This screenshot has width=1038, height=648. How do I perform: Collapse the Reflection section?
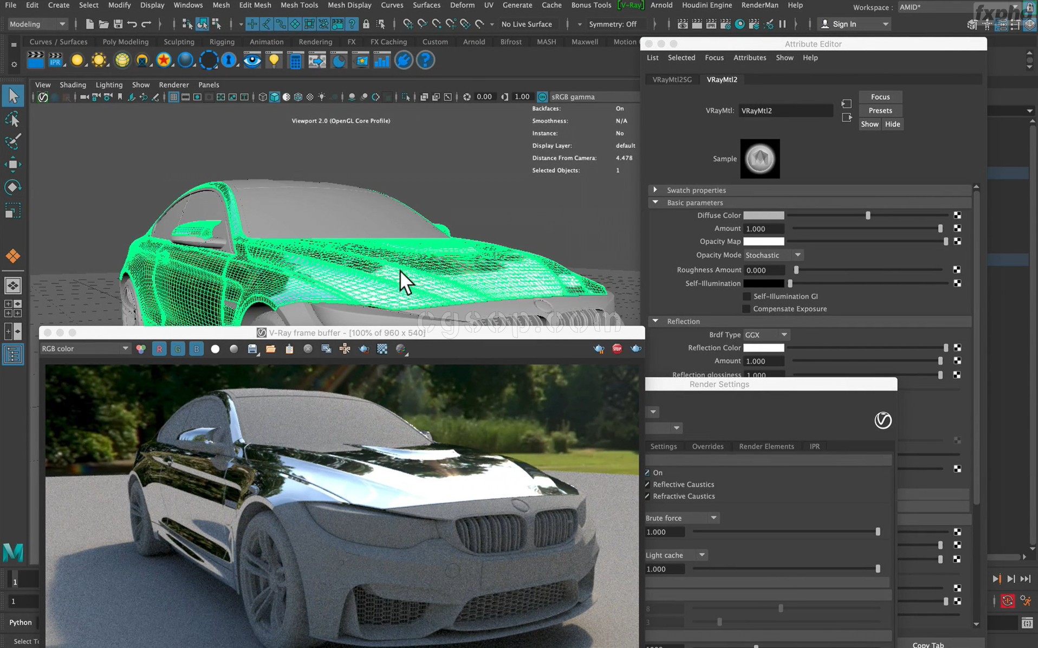[655, 321]
